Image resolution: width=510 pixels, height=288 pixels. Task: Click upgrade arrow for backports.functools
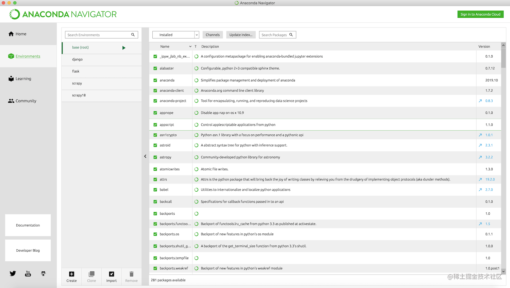[x=480, y=224]
